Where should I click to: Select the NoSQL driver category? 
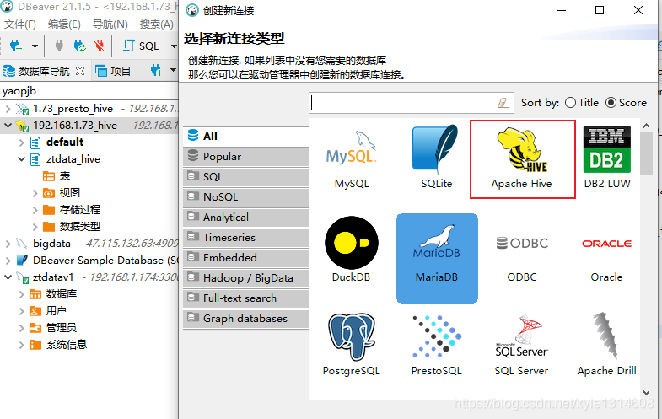246,197
